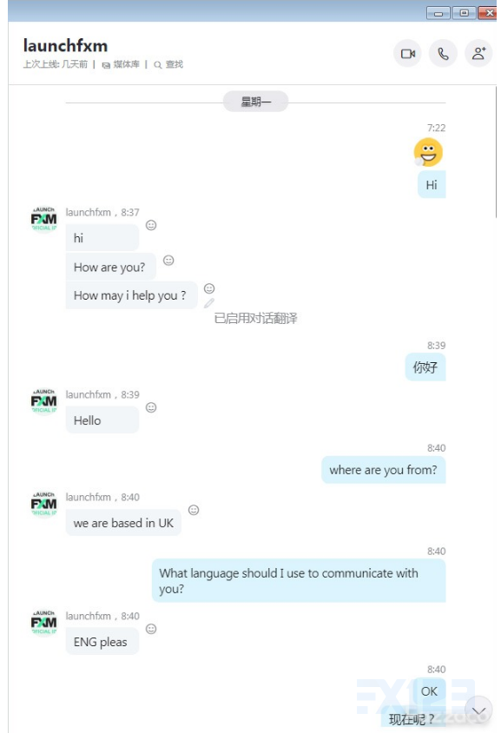
Task: Select the 'where are you from?' message bubble
Action: click(384, 470)
